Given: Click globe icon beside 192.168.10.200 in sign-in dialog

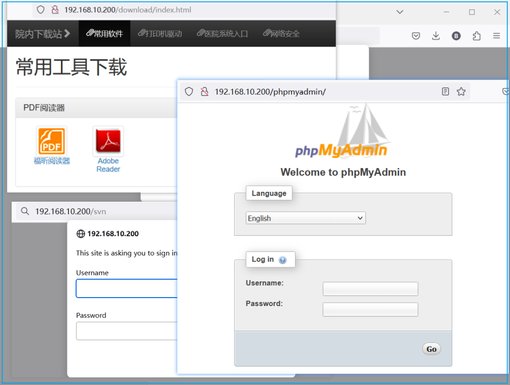Looking at the screenshot, I should pos(80,234).
